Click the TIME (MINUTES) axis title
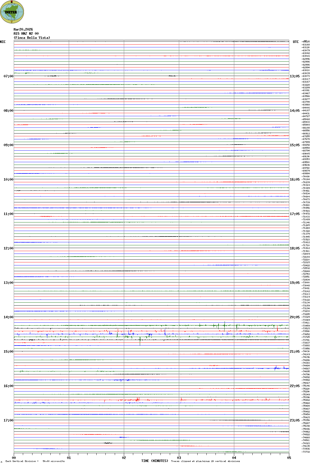This screenshot has height=465, width=311. coord(155,461)
